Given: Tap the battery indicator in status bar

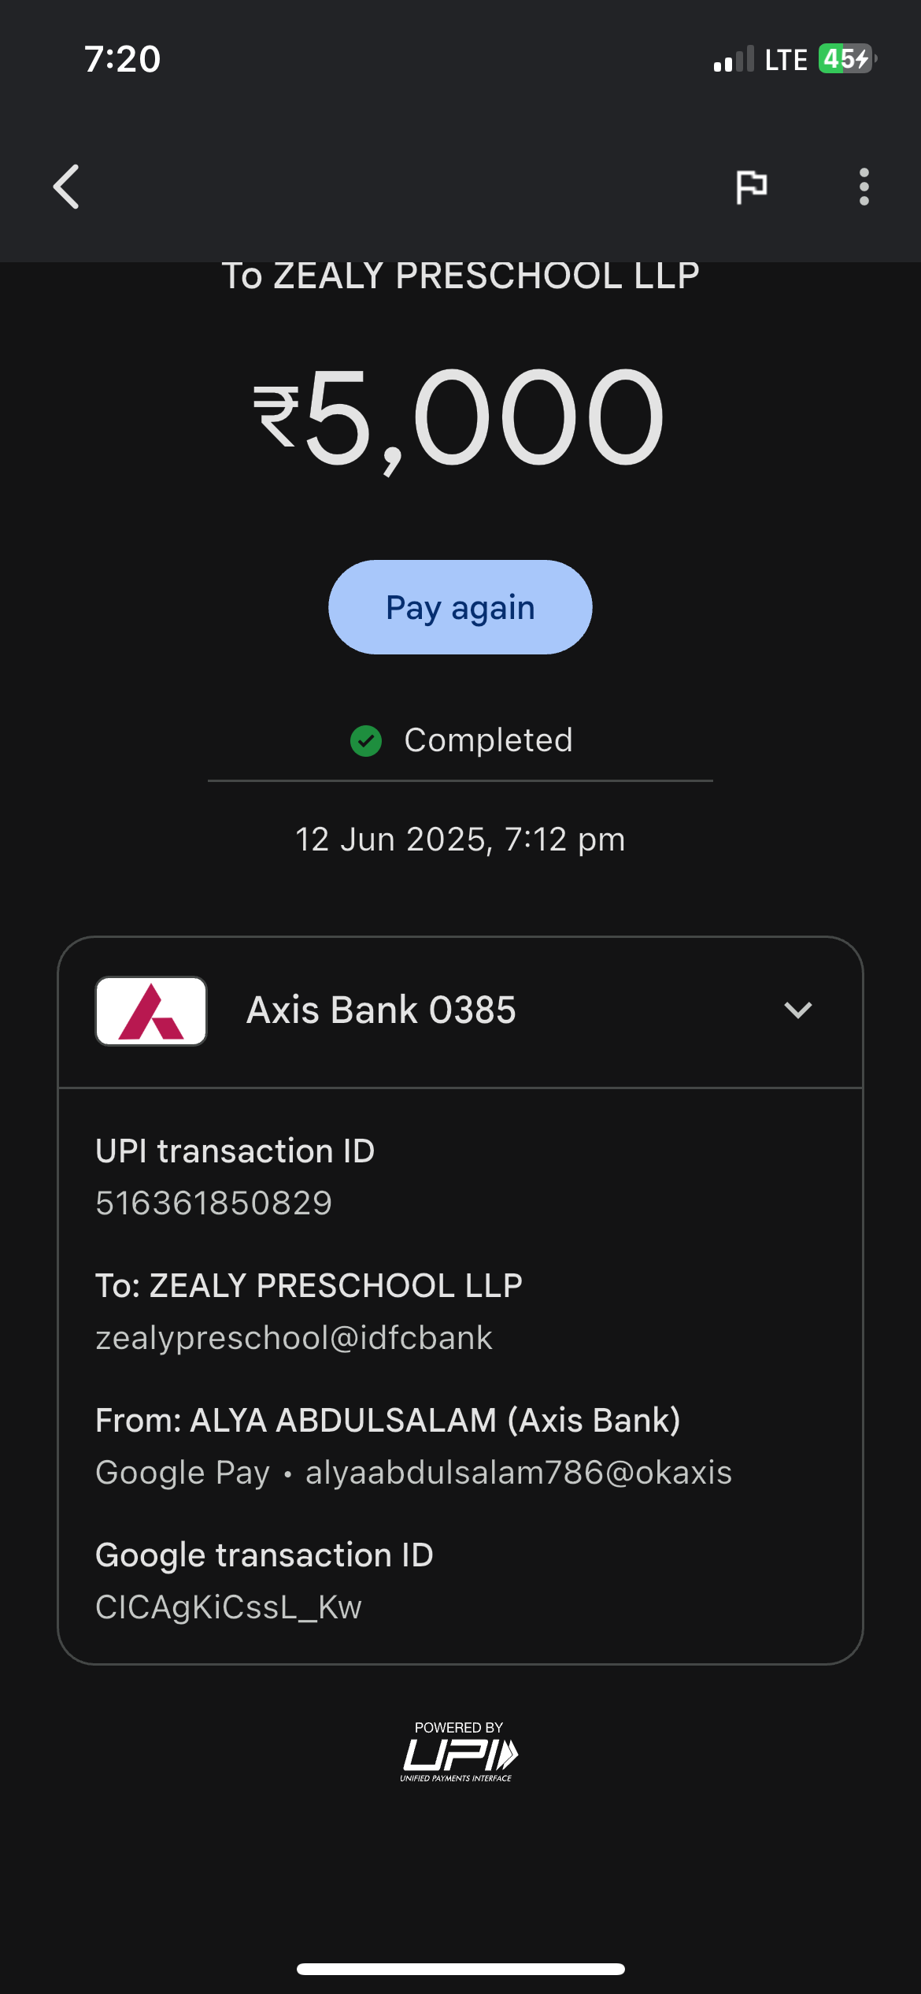Looking at the screenshot, I should [x=846, y=59].
